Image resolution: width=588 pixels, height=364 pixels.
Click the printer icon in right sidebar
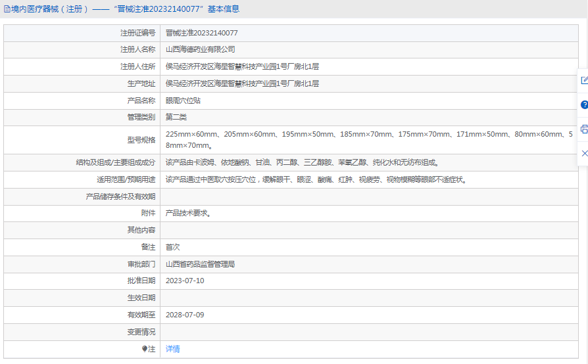point(584,129)
